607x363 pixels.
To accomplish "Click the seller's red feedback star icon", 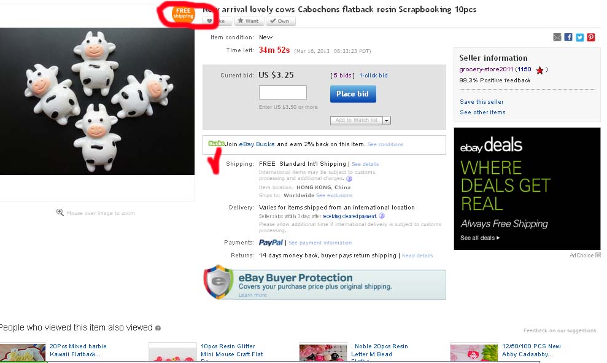I will point(539,70).
